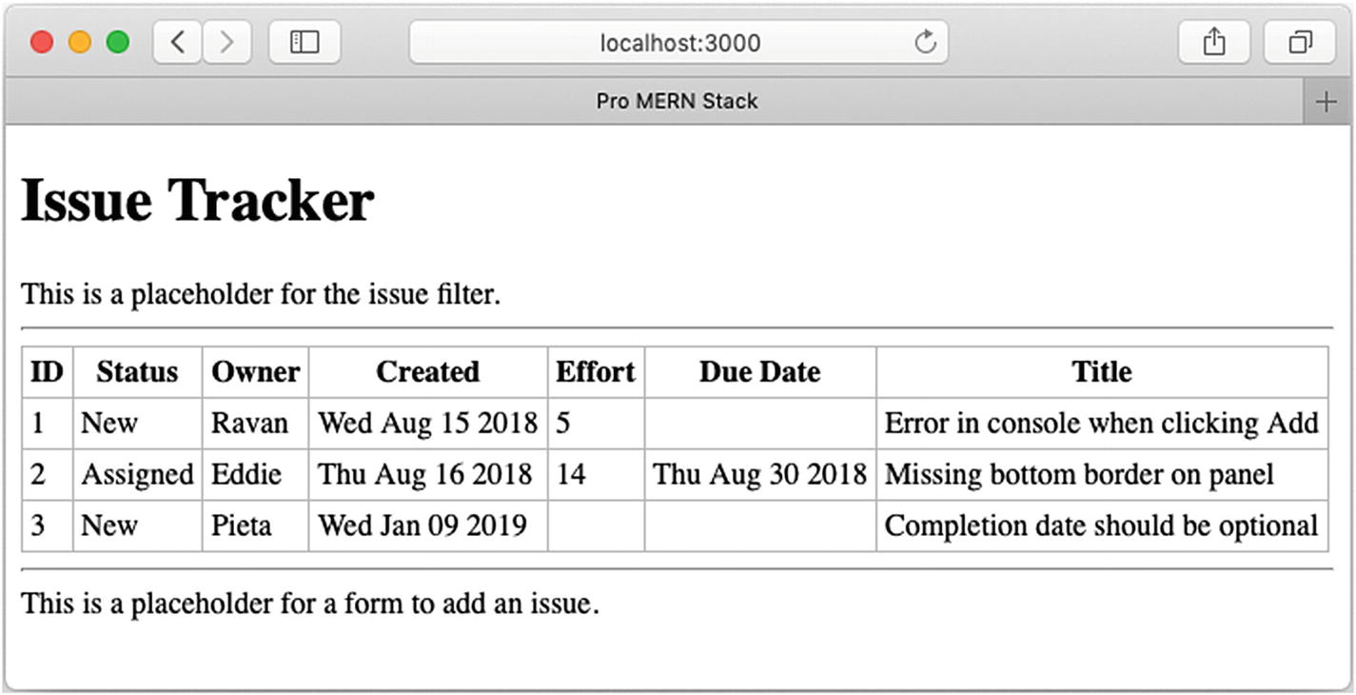Open a new tab with plus icon

(1326, 102)
